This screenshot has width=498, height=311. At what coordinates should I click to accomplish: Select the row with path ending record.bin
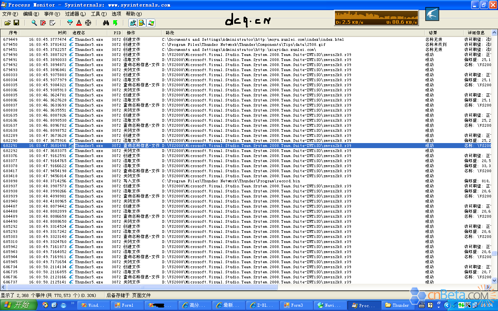[x=245, y=181]
